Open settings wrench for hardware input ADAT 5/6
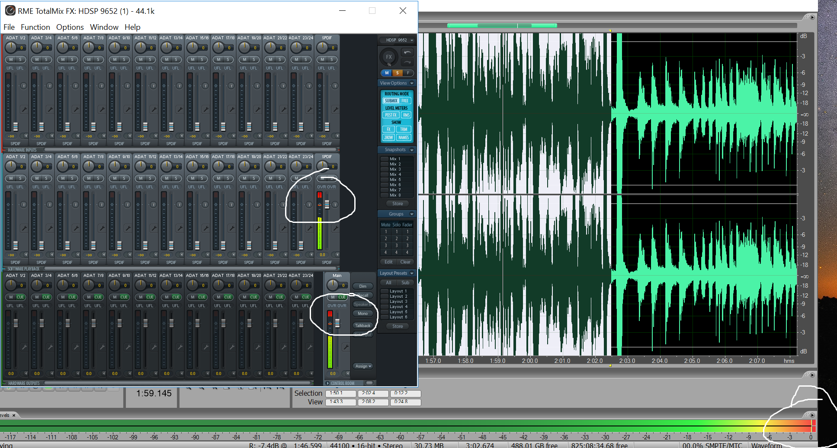Viewport: 837px width, 448px height. pos(76,110)
